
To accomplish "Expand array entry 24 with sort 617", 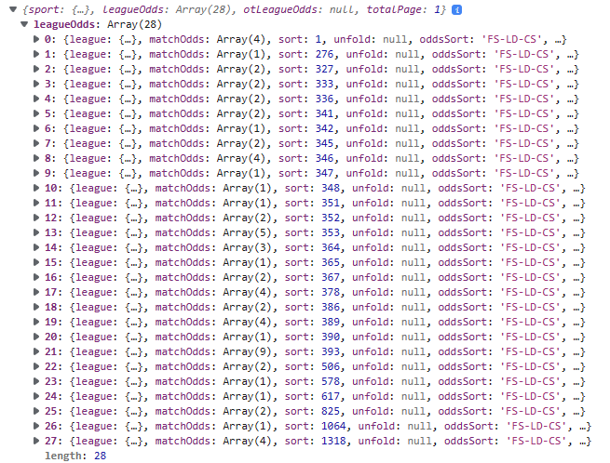I will 36,396.
